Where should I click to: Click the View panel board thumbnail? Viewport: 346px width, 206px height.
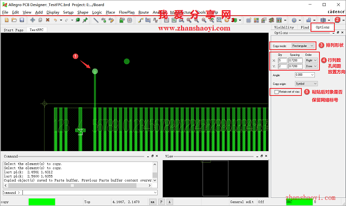tap(215, 179)
